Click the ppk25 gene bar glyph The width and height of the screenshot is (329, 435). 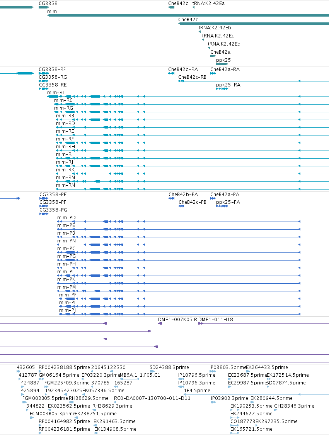pos(222,64)
